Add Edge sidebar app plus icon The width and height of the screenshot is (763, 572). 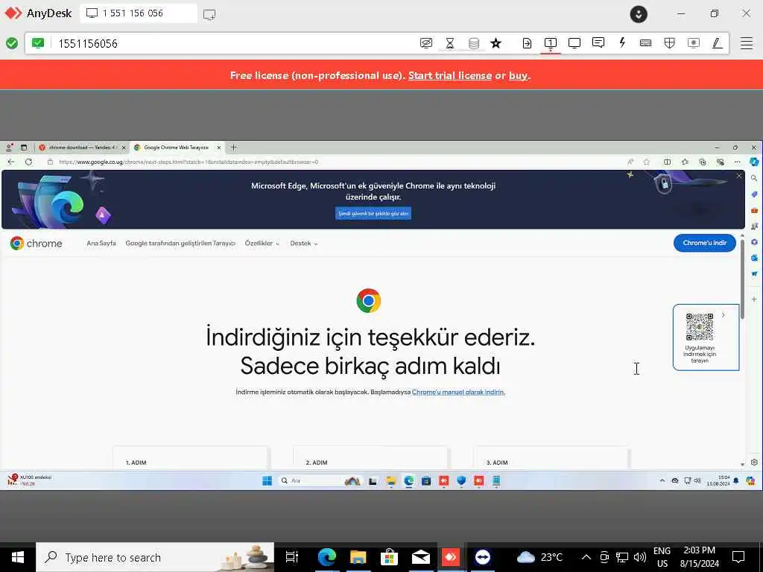[754, 299]
